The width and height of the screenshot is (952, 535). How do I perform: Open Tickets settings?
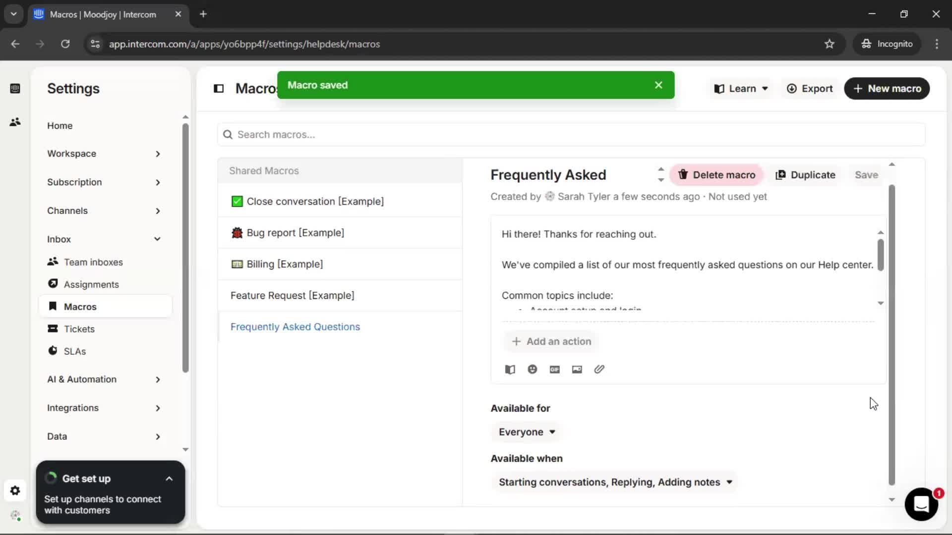(79, 329)
